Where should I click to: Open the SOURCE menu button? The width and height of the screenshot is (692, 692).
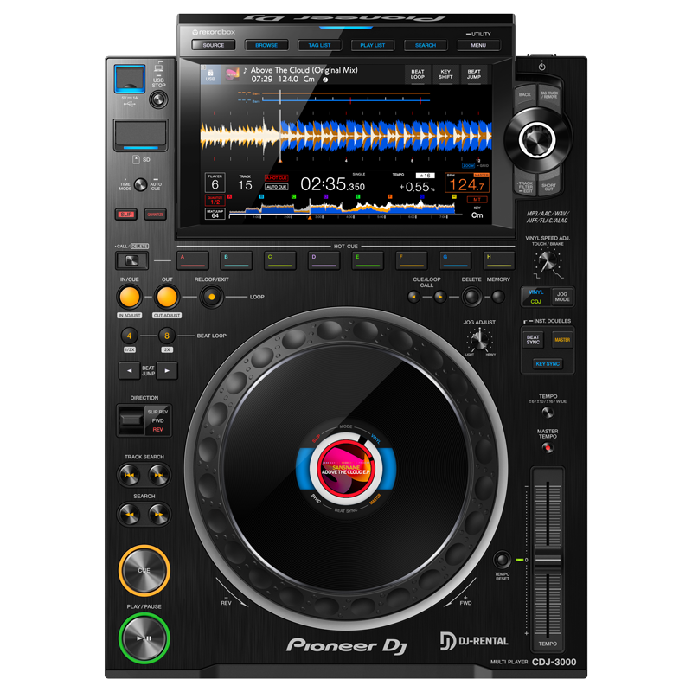coord(214,45)
